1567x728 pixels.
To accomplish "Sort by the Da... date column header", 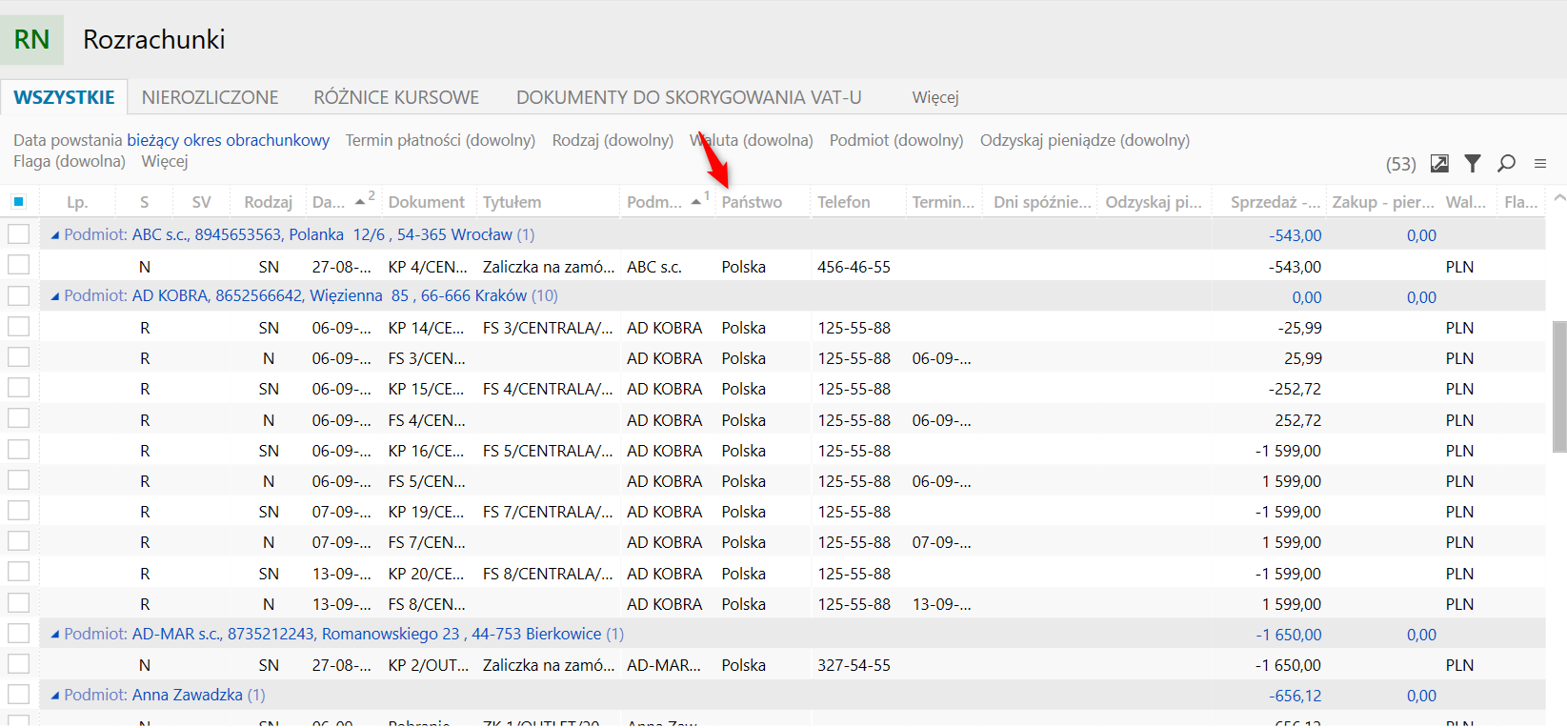I will pos(343,202).
